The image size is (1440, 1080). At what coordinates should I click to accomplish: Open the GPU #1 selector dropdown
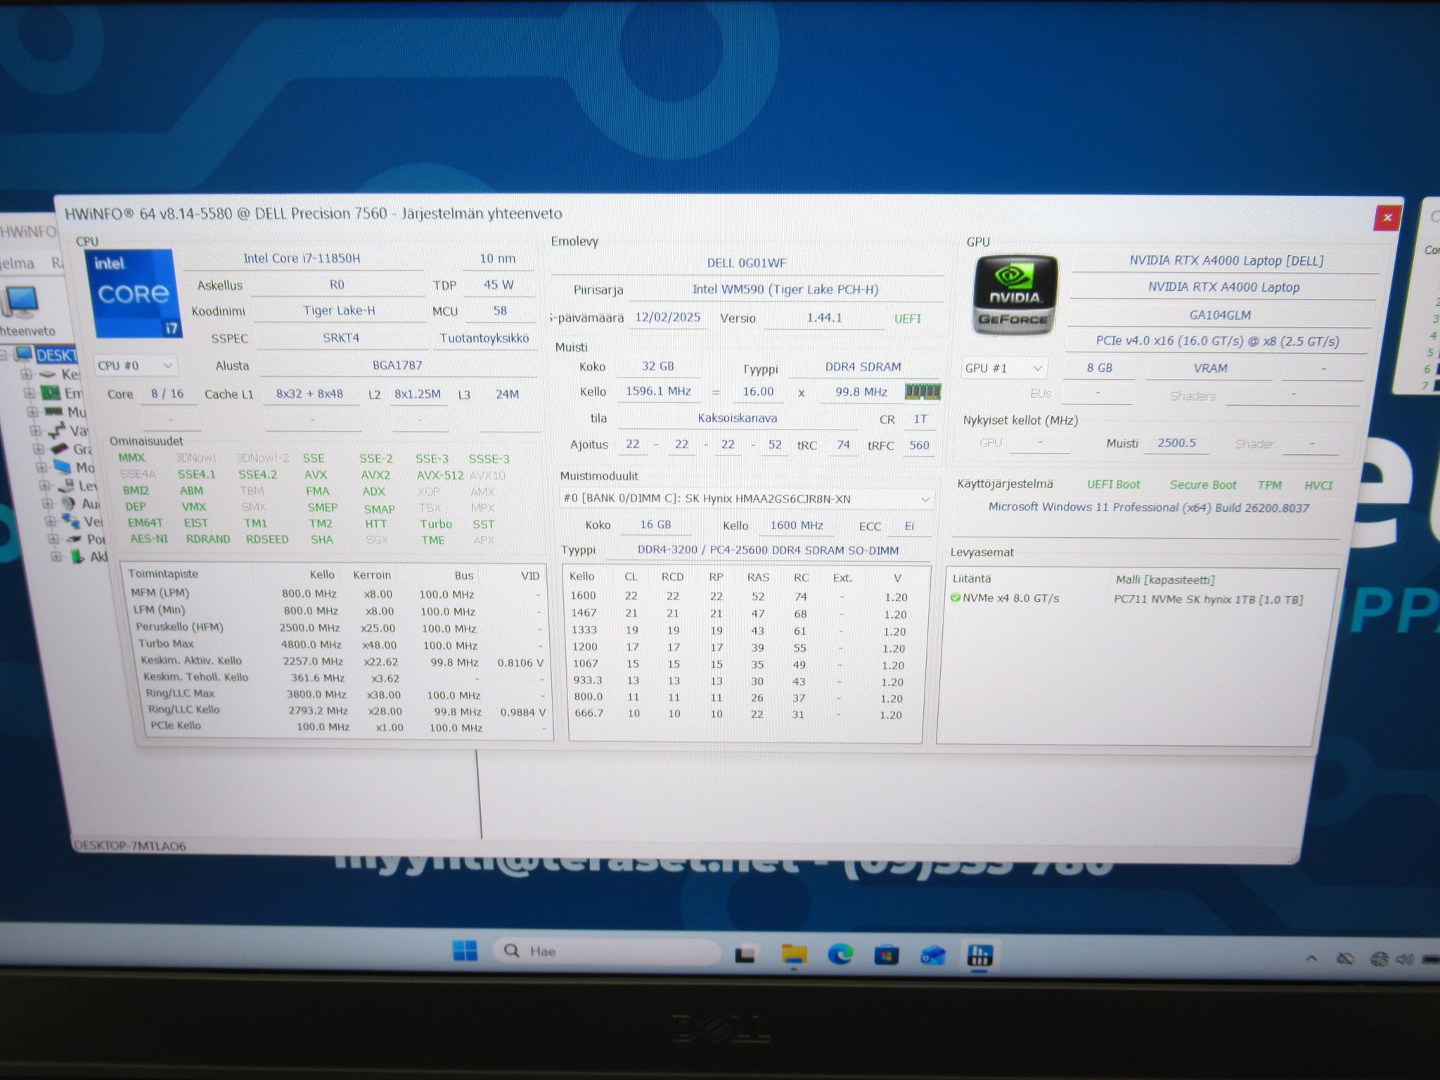coord(1004,368)
